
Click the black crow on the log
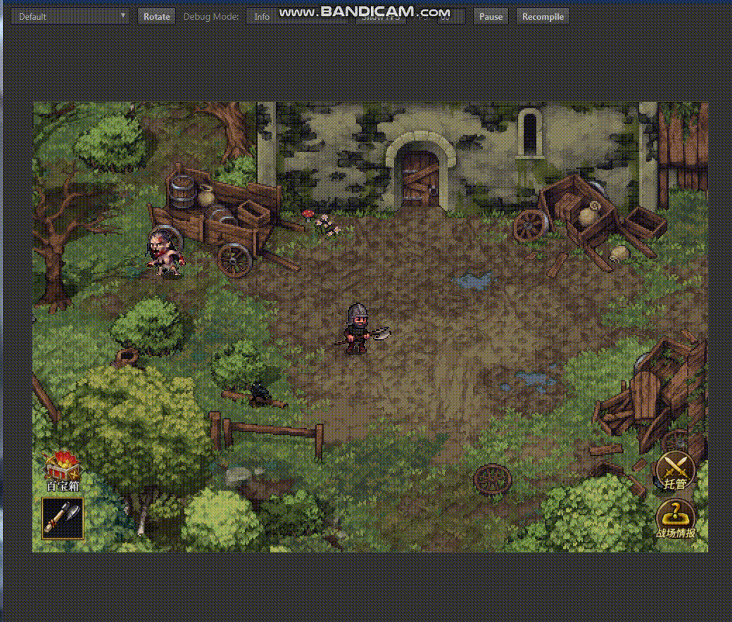pos(260,392)
